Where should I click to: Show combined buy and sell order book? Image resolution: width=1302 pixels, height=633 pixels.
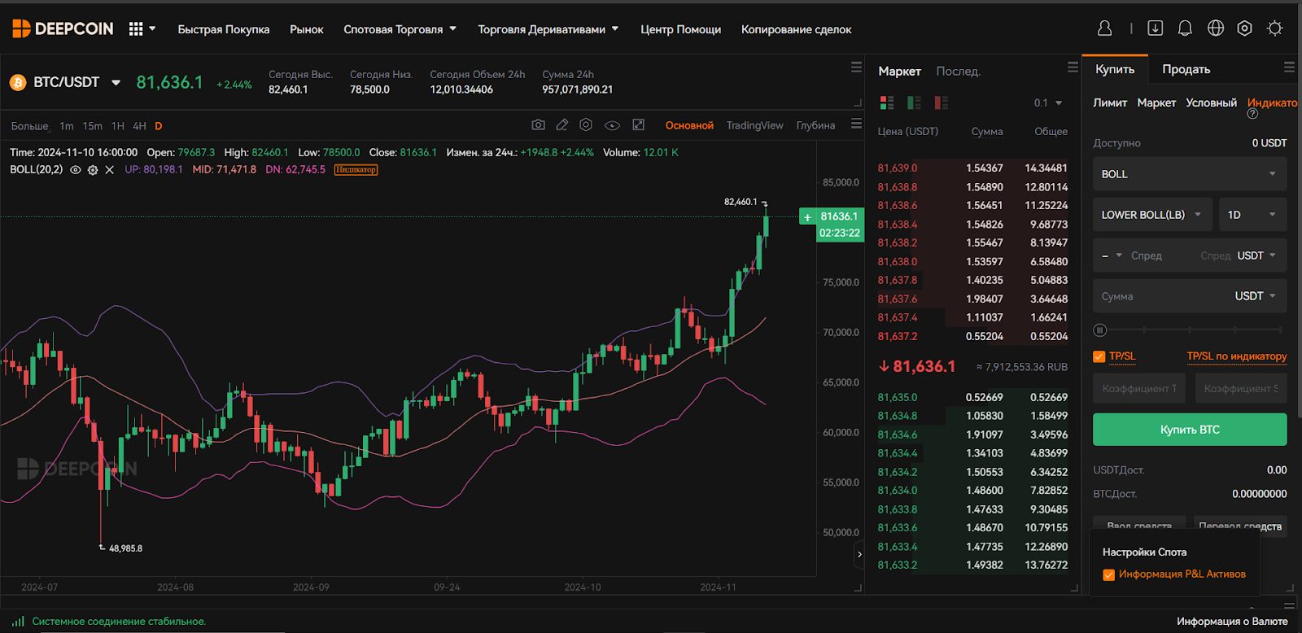pos(887,103)
